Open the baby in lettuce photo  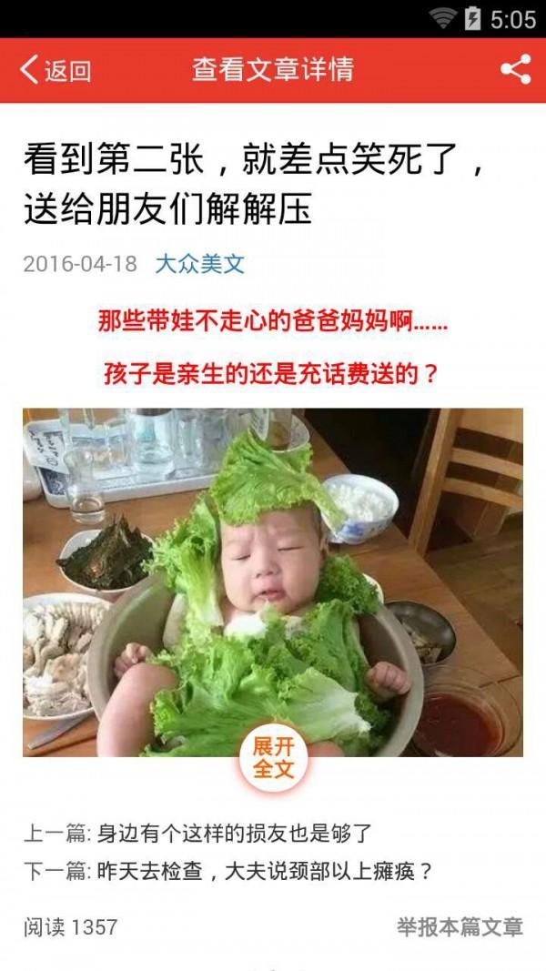[x=273, y=582]
